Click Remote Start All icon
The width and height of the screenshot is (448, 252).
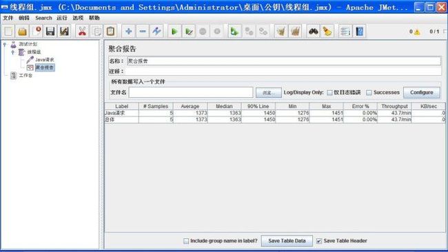click(x=234, y=32)
